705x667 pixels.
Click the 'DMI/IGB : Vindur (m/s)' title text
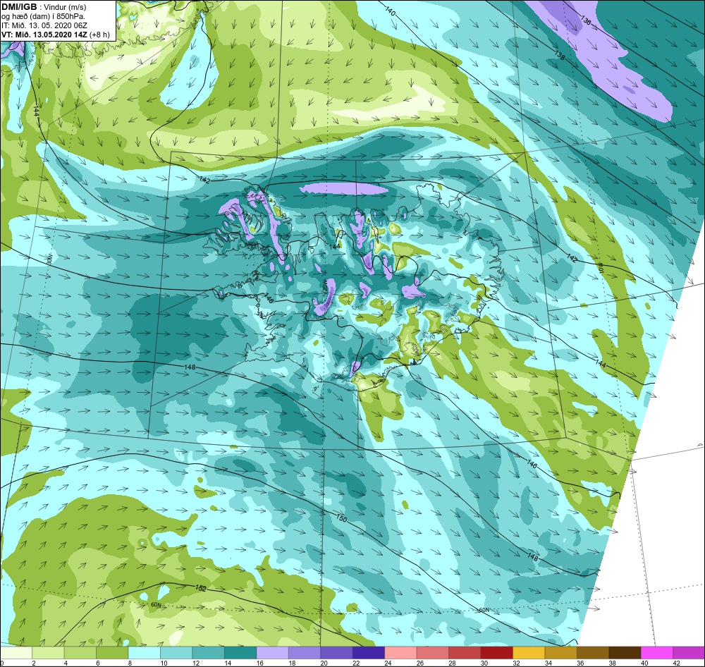point(44,7)
